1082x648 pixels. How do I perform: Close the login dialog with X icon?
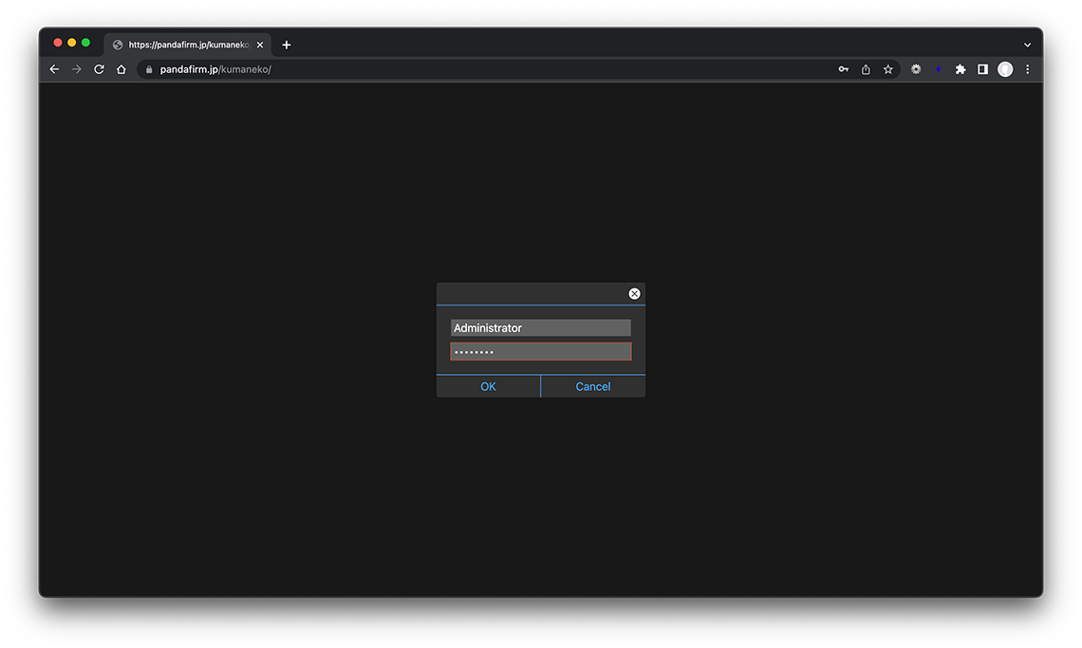(x=634, y=294)
